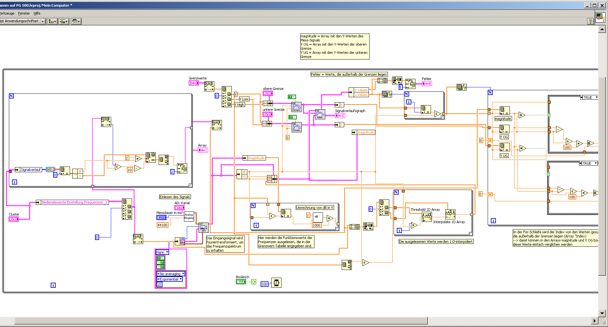Click the vertical scrollbar up arrow

602,29
